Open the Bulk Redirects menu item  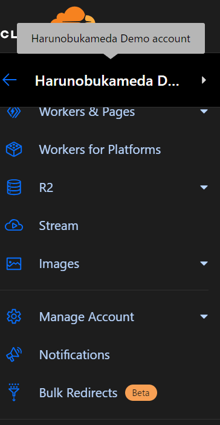click(78, 392)
